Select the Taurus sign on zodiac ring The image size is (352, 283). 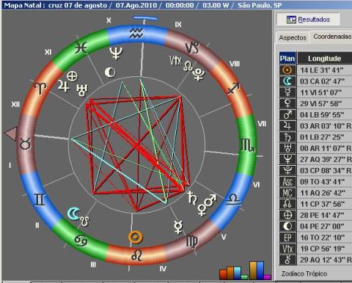(25, 144)
